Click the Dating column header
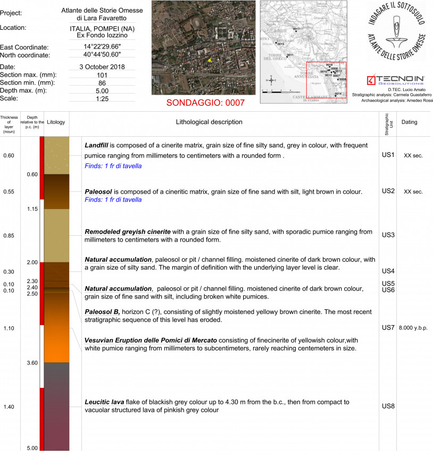 tap(409, 122)
